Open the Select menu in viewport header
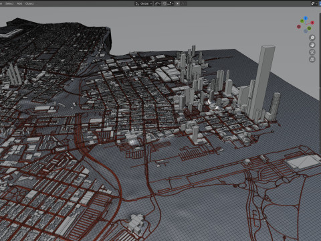321x241 pixels. coord(9,3)
